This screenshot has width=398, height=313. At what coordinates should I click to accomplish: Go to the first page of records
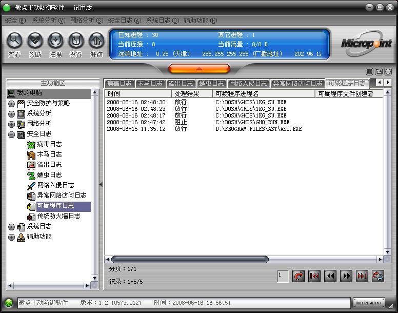[314, 276]
